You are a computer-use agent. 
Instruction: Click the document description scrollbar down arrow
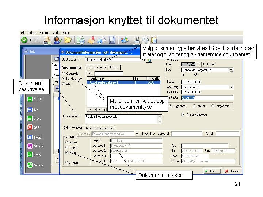(x=160, y=121)
